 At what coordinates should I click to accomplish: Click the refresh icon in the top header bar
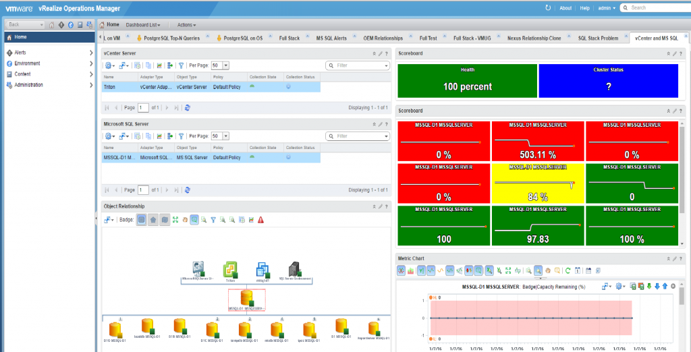[548, 7]
